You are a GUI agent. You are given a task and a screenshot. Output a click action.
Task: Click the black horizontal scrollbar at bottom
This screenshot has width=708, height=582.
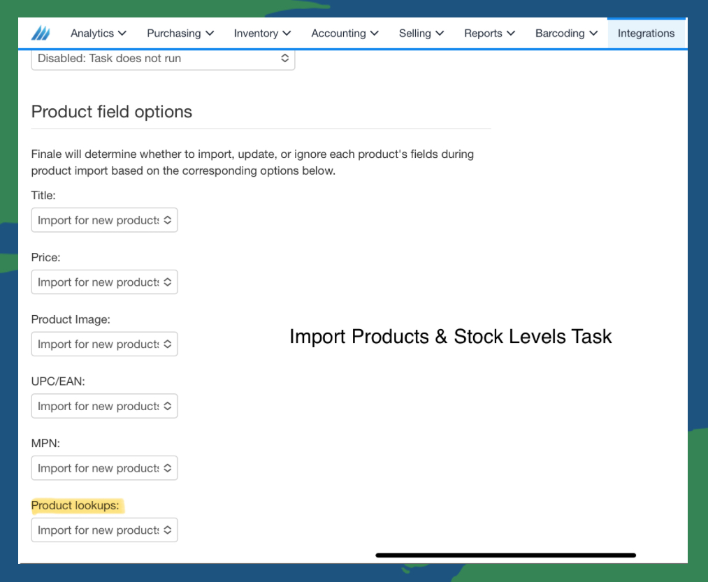[506, 555]
